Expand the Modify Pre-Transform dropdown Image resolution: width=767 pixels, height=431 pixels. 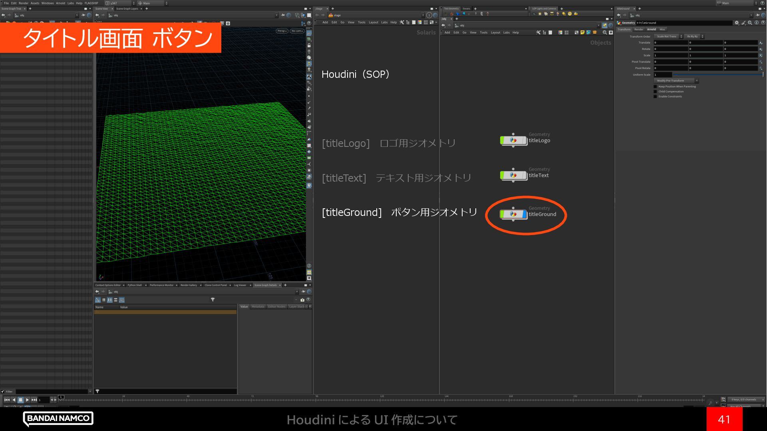(x=676, y=81)
